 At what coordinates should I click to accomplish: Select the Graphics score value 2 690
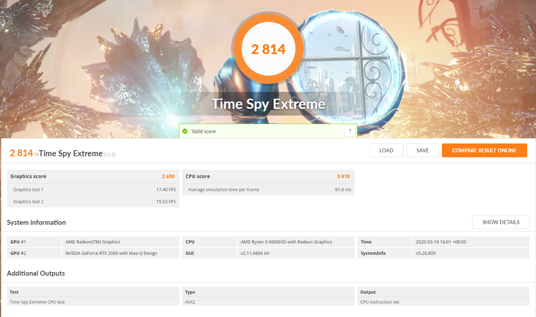168,176
